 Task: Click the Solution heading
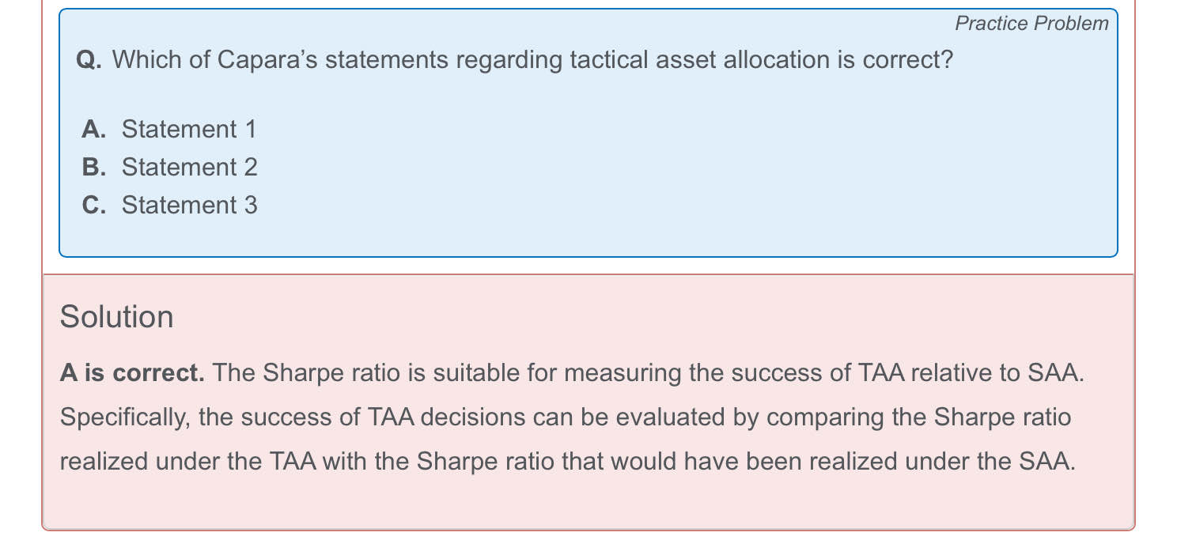click(x=116, y=316)
